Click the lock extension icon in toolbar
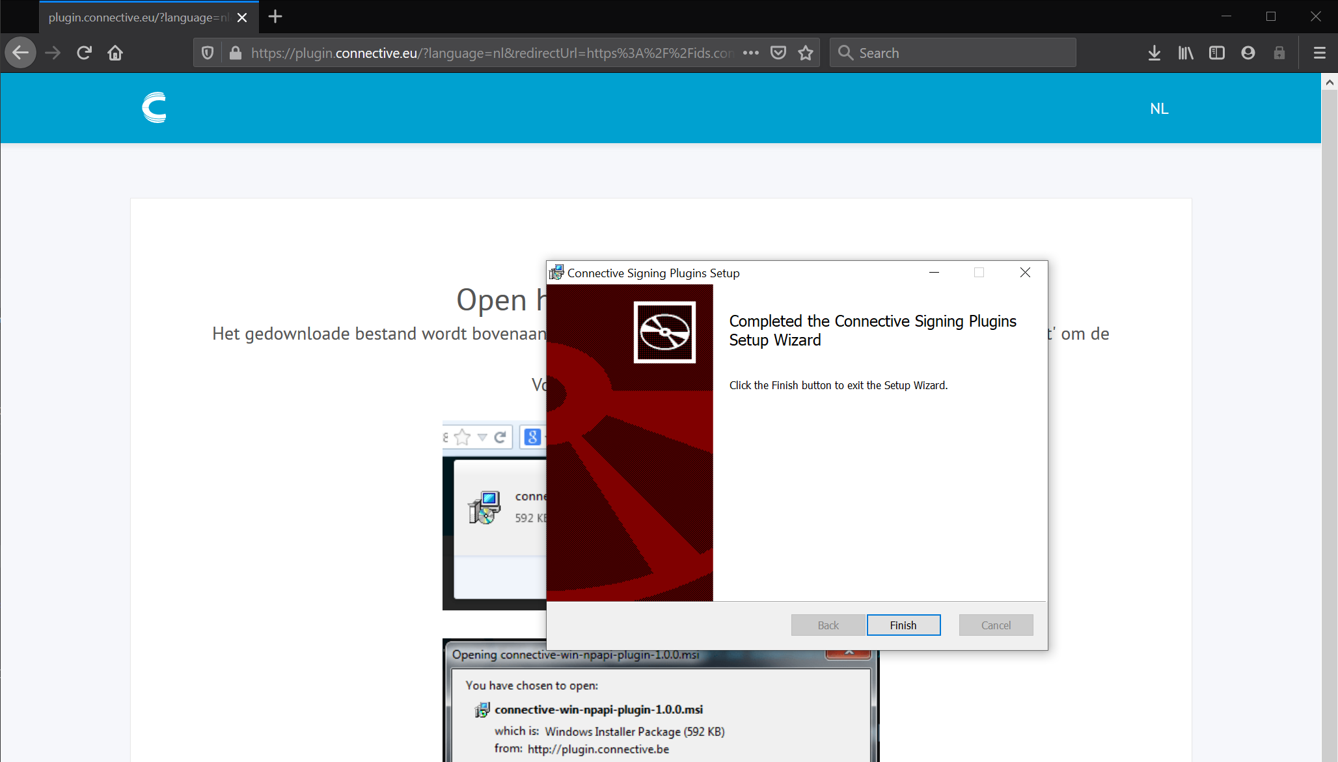This screenshot has height=762, width=1338. (x=1279, y=53)
